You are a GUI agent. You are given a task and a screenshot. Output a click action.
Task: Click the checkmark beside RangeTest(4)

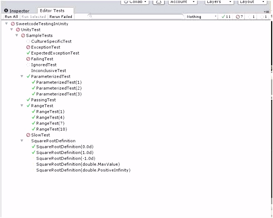coord(34,117)
